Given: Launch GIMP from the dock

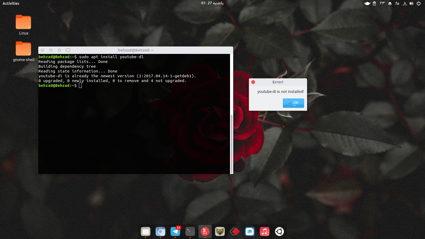Looking at the screenshot, I should click(x=220, y=232).
